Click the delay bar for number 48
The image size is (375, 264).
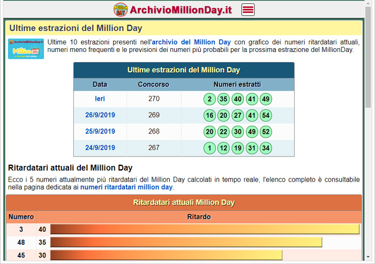(186, 242)
